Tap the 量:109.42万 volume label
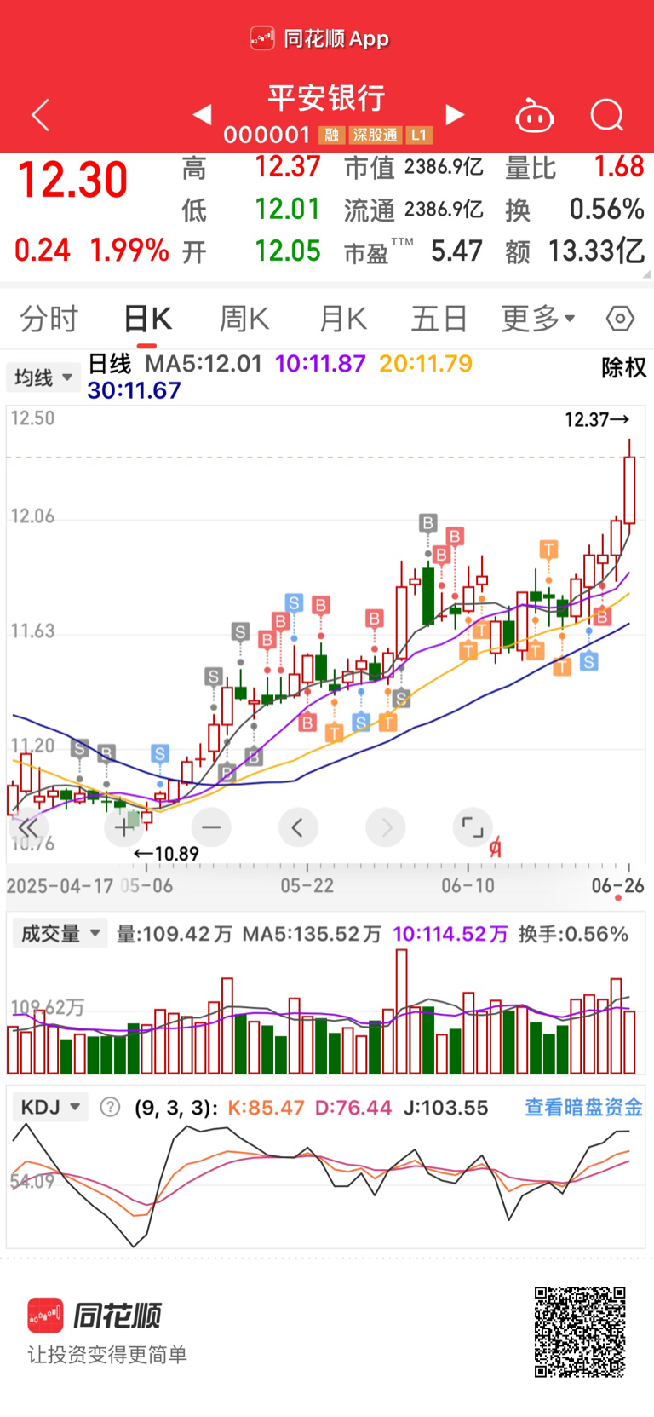654x1417 pixels. (x=175, y=934)
